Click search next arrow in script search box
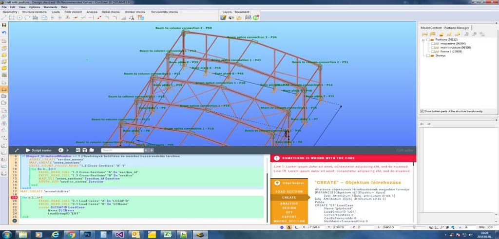499x239 pixels. [152, 150]
